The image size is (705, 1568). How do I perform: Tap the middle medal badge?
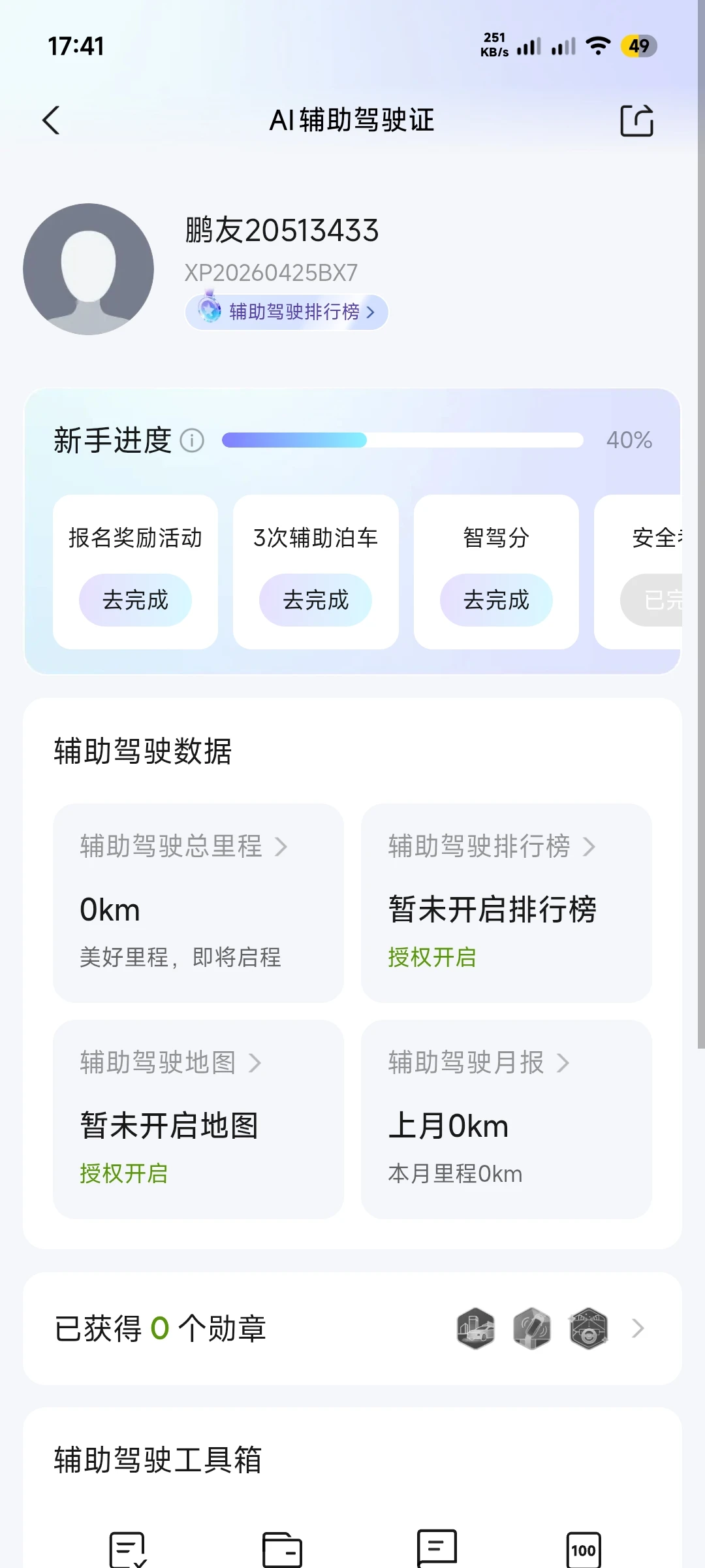click(x=532, y=1328)
